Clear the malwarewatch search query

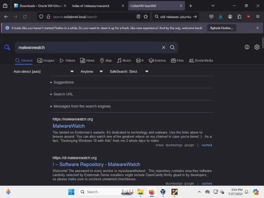click(x=163, y=47)
